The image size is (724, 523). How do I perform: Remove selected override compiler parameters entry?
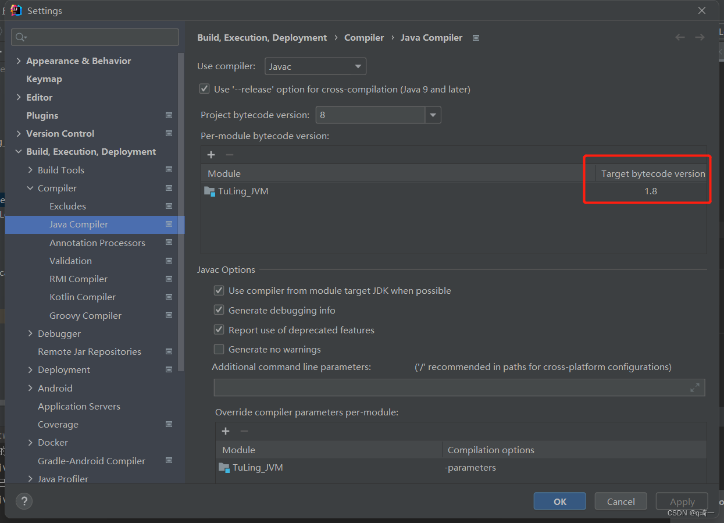pyautogui.click(x=244, y=431)
